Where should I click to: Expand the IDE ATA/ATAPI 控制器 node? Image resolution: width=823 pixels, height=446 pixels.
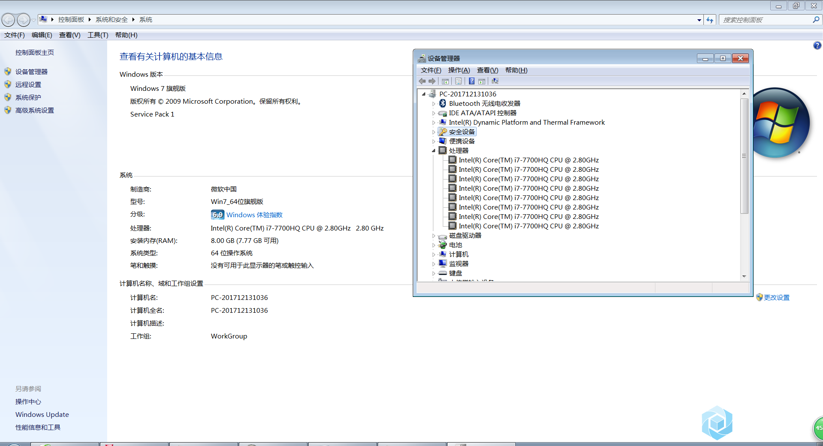(433, 113)
